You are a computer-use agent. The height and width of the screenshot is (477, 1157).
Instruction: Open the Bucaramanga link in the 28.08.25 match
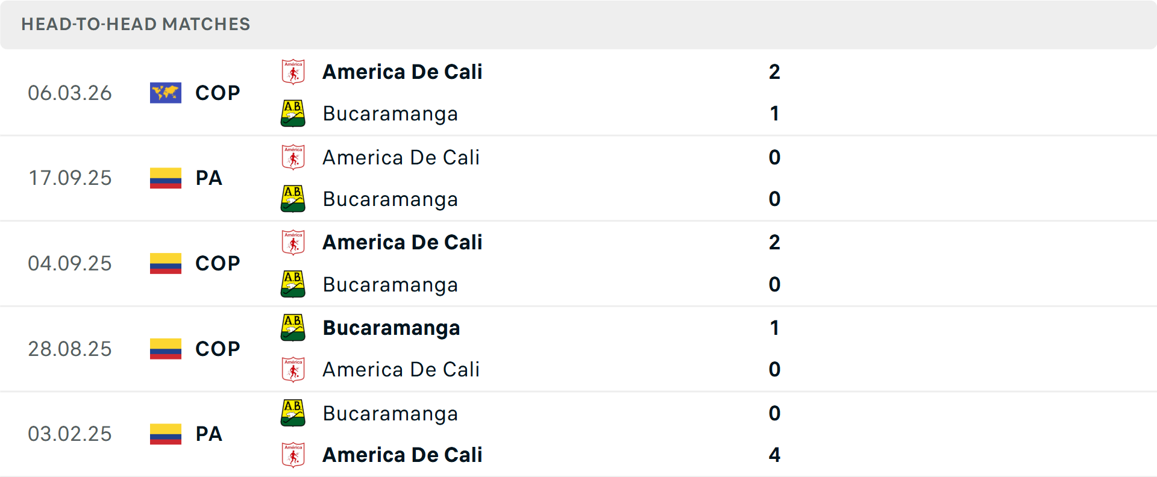click(391, 328)
